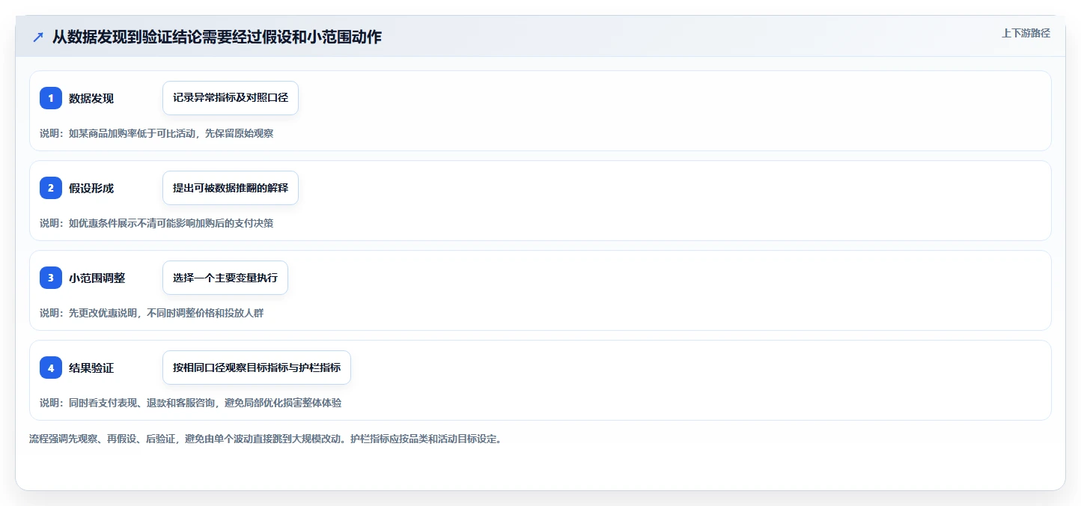Select the 数据发现 step title
The height and width of the screenshot is (506, 1081).
click(91, 98)
